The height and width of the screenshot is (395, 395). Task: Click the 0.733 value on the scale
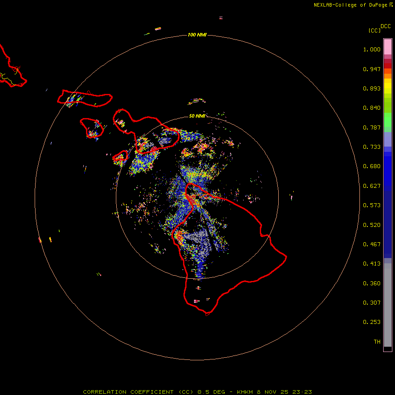372,147
